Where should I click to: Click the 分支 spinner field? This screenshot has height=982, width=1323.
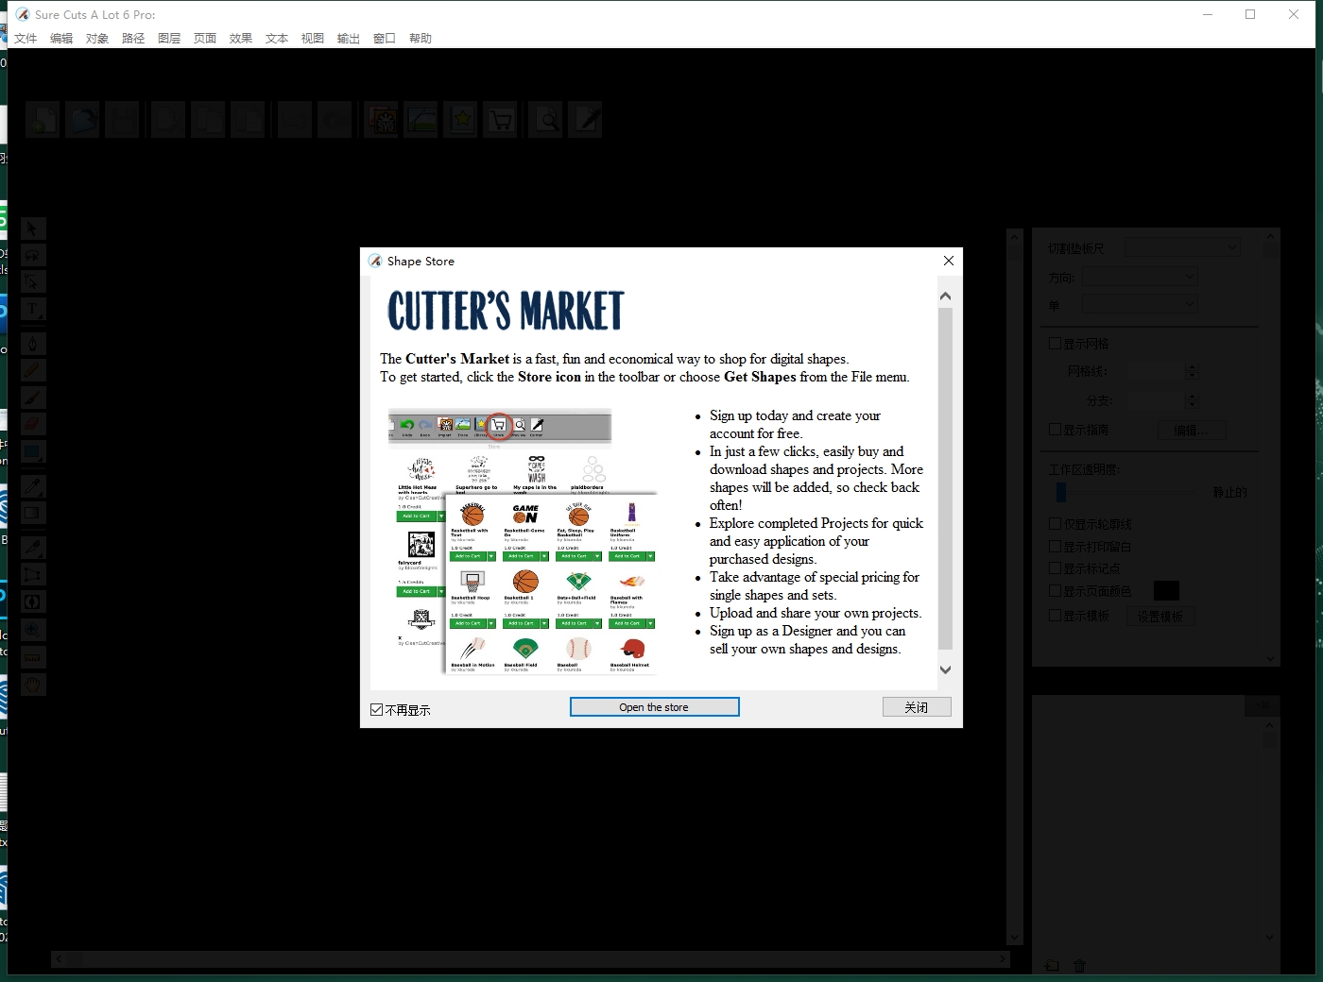(x=1161, y=400)
